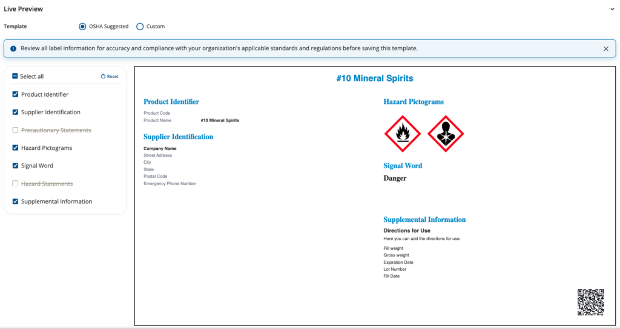Click the Company Name text
Image resolution: width=620 pixels, height=329 pixels.
coord(160,149)
